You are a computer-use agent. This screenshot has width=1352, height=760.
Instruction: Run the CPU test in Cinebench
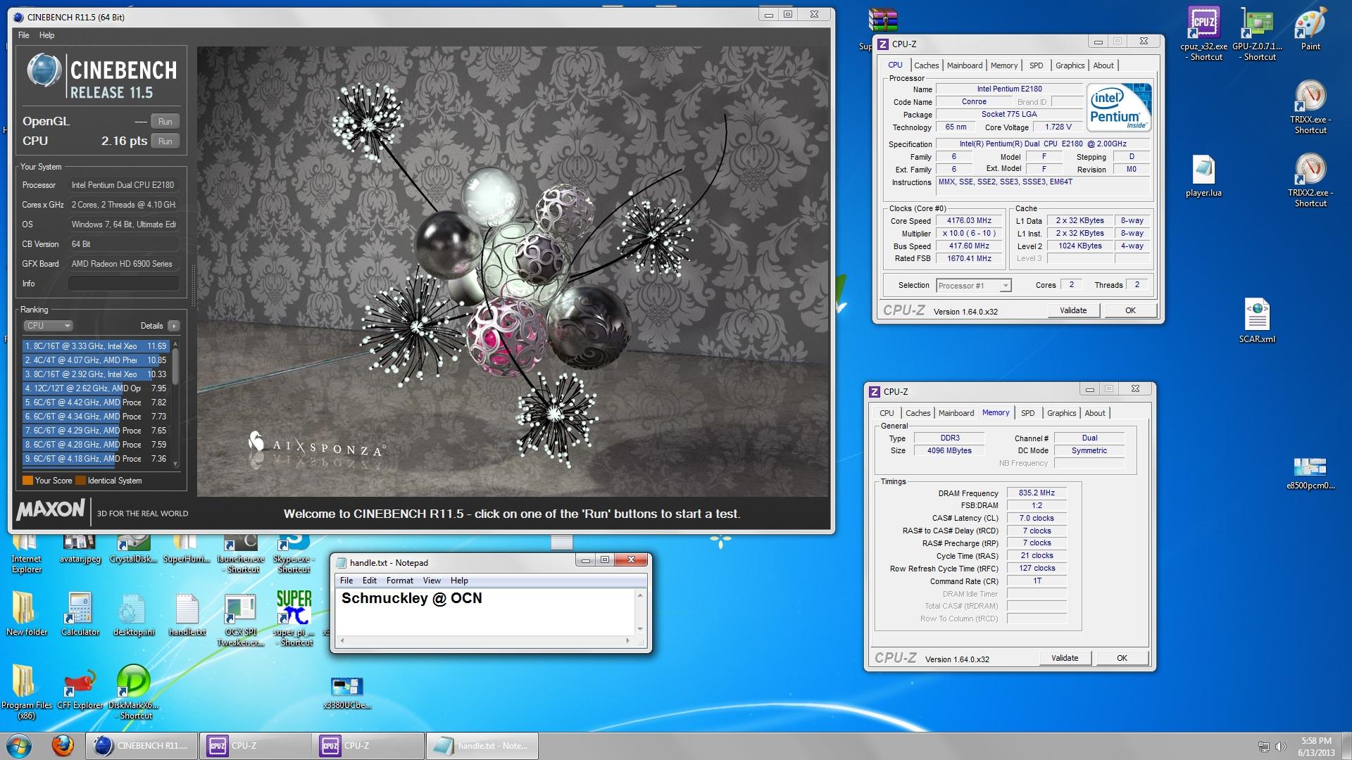click(165, 141)
